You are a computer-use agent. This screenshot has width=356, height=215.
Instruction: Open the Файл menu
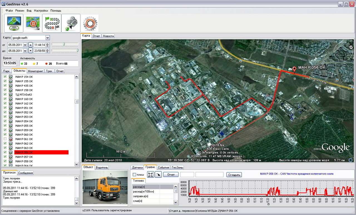point(9,11)
